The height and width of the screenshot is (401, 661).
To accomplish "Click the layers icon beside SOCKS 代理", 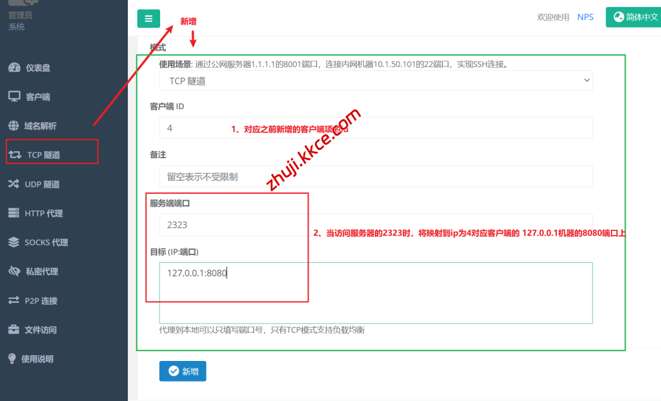I will pyautogui.click(x=14, y=242).
